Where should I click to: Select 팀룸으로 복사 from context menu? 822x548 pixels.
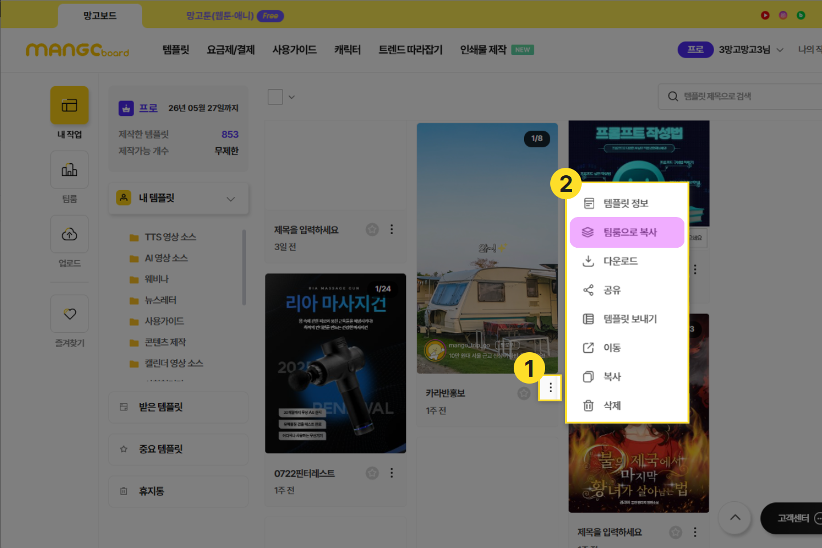(627, 232)
